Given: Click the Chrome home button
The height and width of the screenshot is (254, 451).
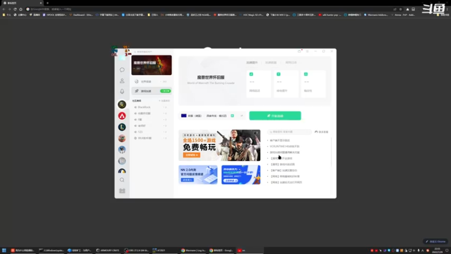Looking at the screenshot, I should 21,9.
